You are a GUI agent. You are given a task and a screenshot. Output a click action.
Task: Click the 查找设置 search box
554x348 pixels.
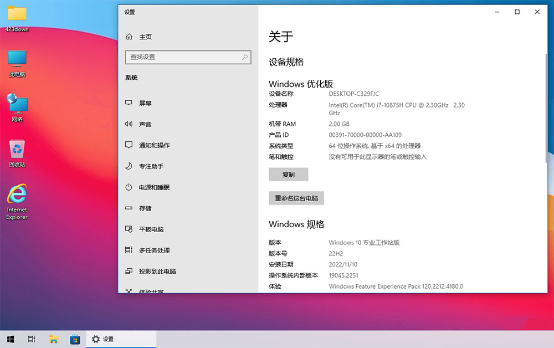click(x=188, y=57)
